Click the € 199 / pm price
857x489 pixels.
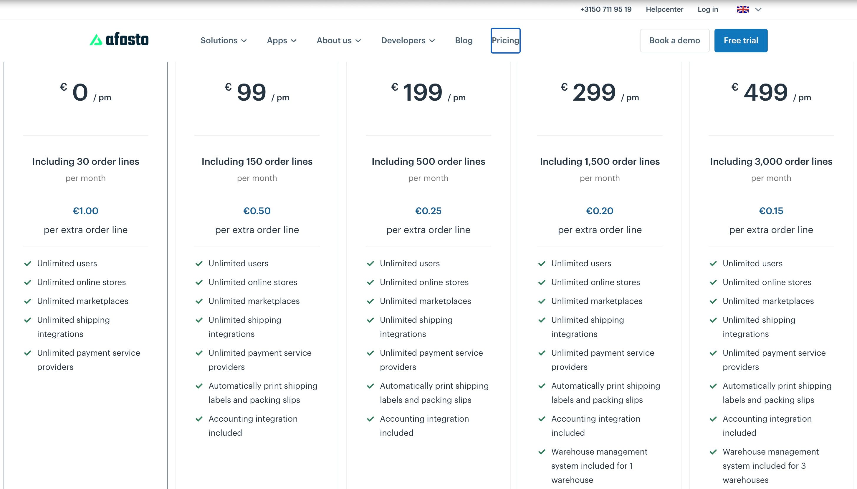coord(428,92)
